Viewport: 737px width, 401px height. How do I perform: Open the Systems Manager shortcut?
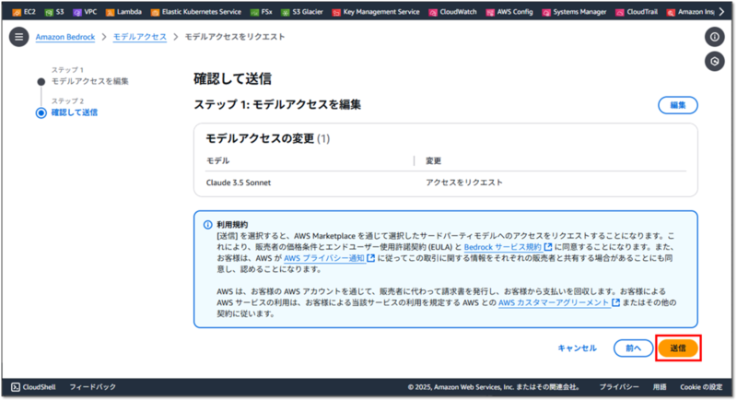point(574,12)
